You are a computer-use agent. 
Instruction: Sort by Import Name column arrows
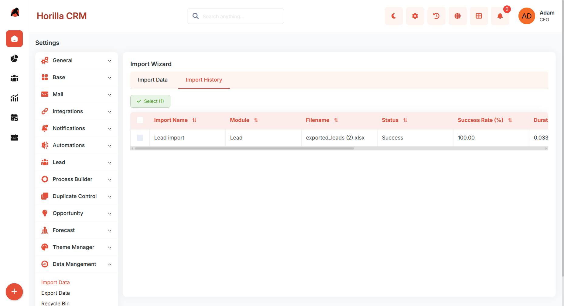click(x=194, y=120)
